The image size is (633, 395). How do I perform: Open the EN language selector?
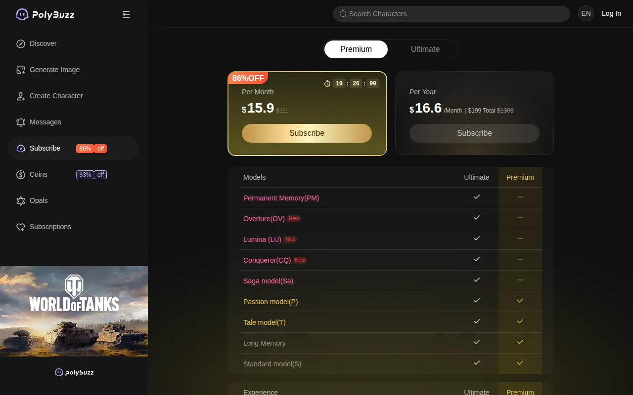586,14
